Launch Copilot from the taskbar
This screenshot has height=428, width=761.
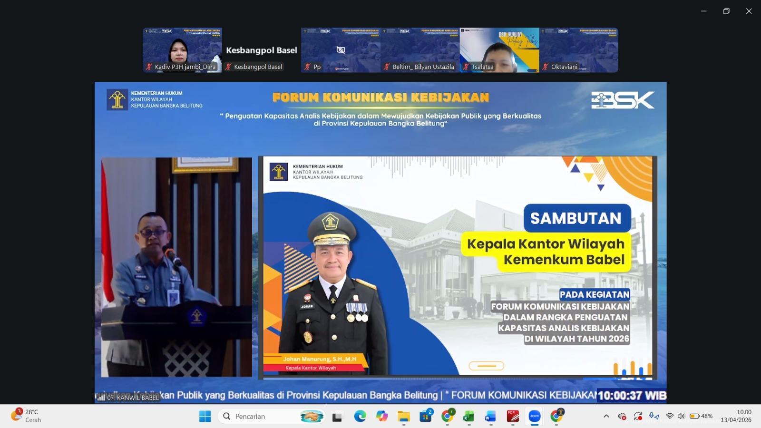[x=382, y=416]
